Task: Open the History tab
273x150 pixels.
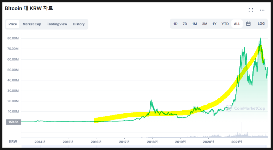Action: pos(79,24)
